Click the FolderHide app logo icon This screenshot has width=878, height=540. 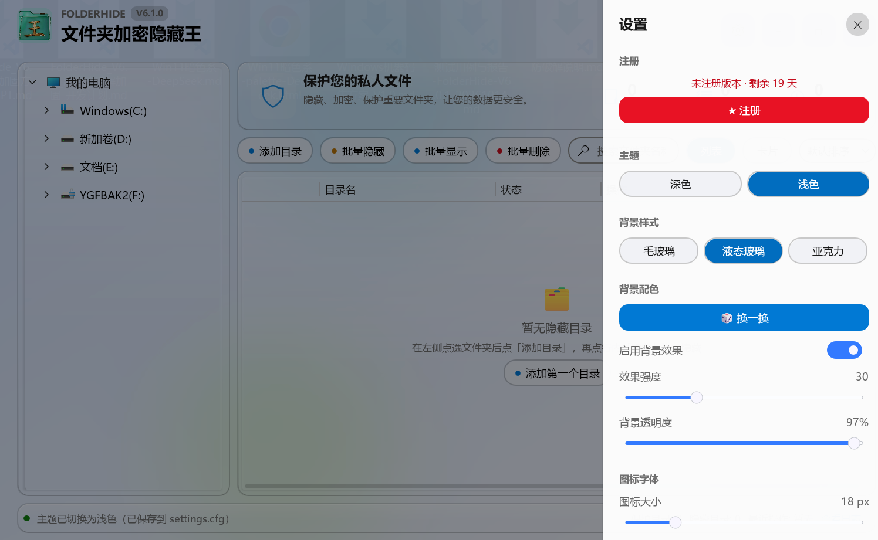tap(35, 26)
